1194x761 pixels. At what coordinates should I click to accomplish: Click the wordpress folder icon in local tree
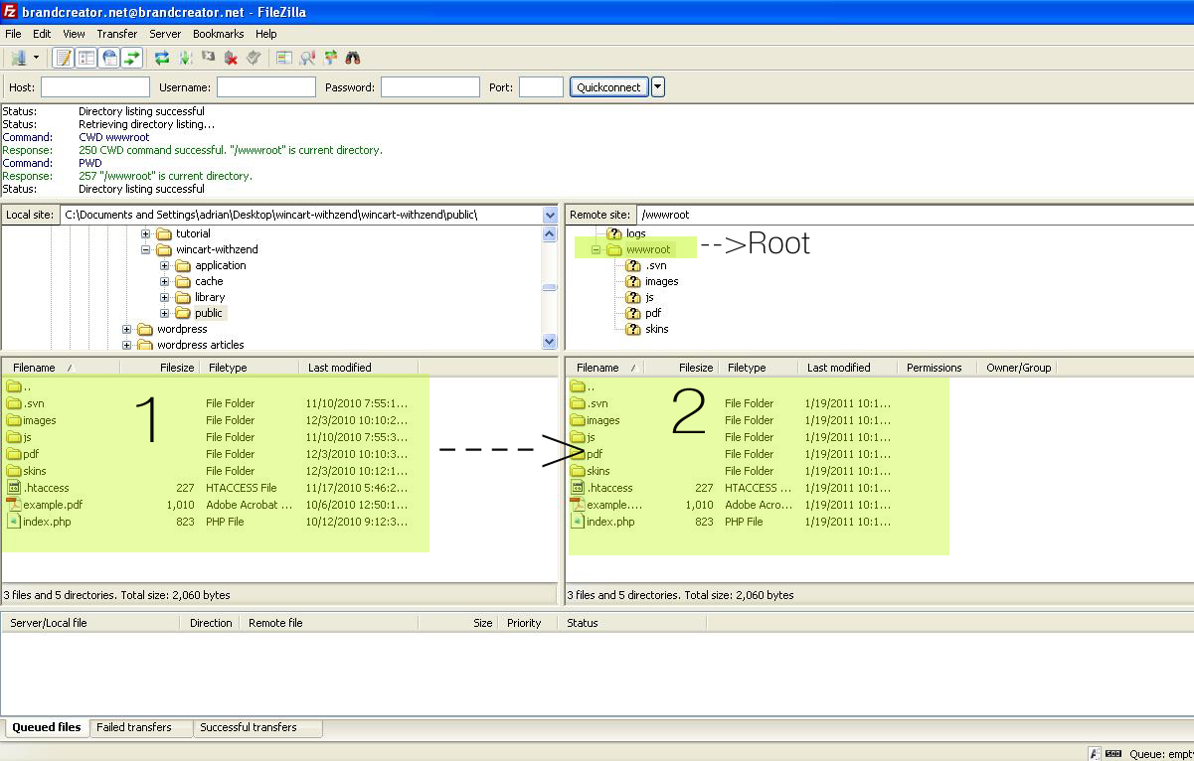[x=144, y=329]
